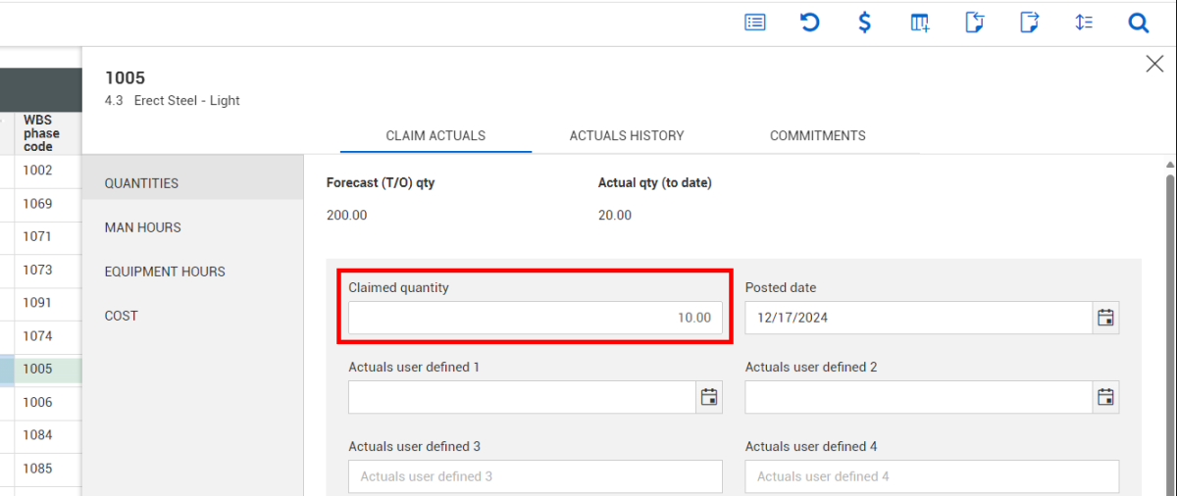Screen dimensions: 1177x496
Task: Click the row height spacing icon
Action: coord(1084,23)
